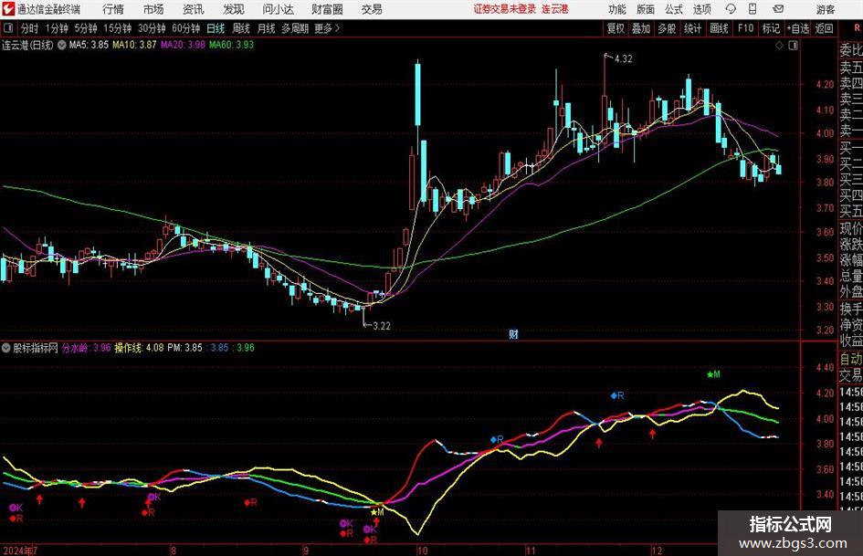Click the 标记 mark button

click(x=771, y=28)
